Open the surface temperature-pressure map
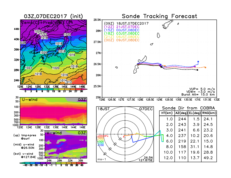 [53, 52]
